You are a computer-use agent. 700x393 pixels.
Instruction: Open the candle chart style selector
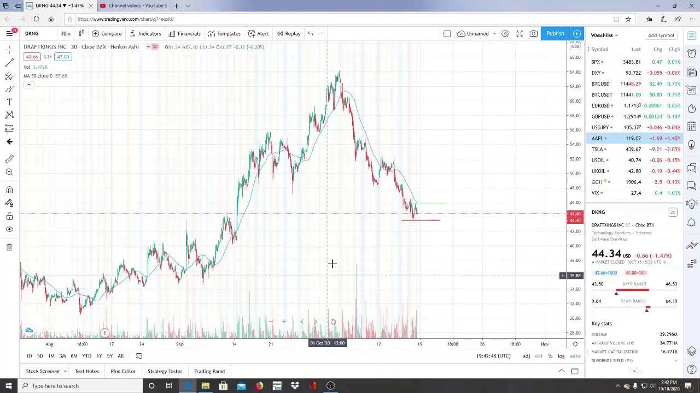point(81,33)
